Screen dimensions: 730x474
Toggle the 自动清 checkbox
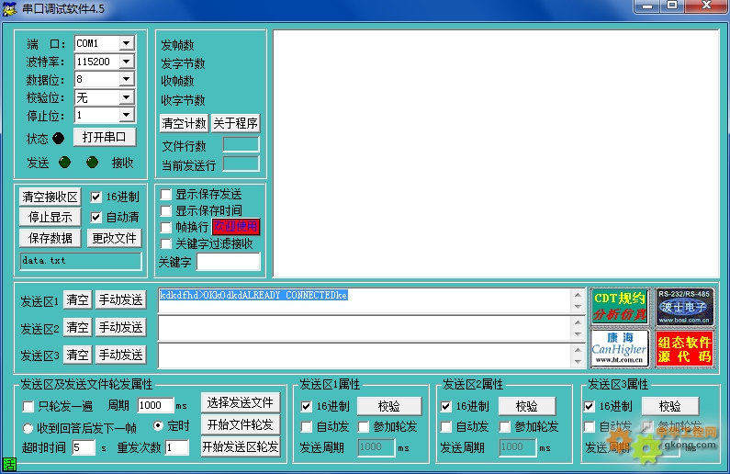[95, 217]
